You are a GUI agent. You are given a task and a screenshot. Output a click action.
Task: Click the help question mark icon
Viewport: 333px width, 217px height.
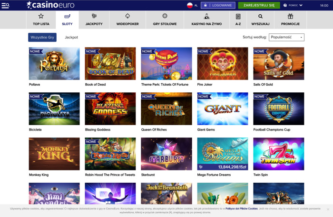[x=285, y=5]
